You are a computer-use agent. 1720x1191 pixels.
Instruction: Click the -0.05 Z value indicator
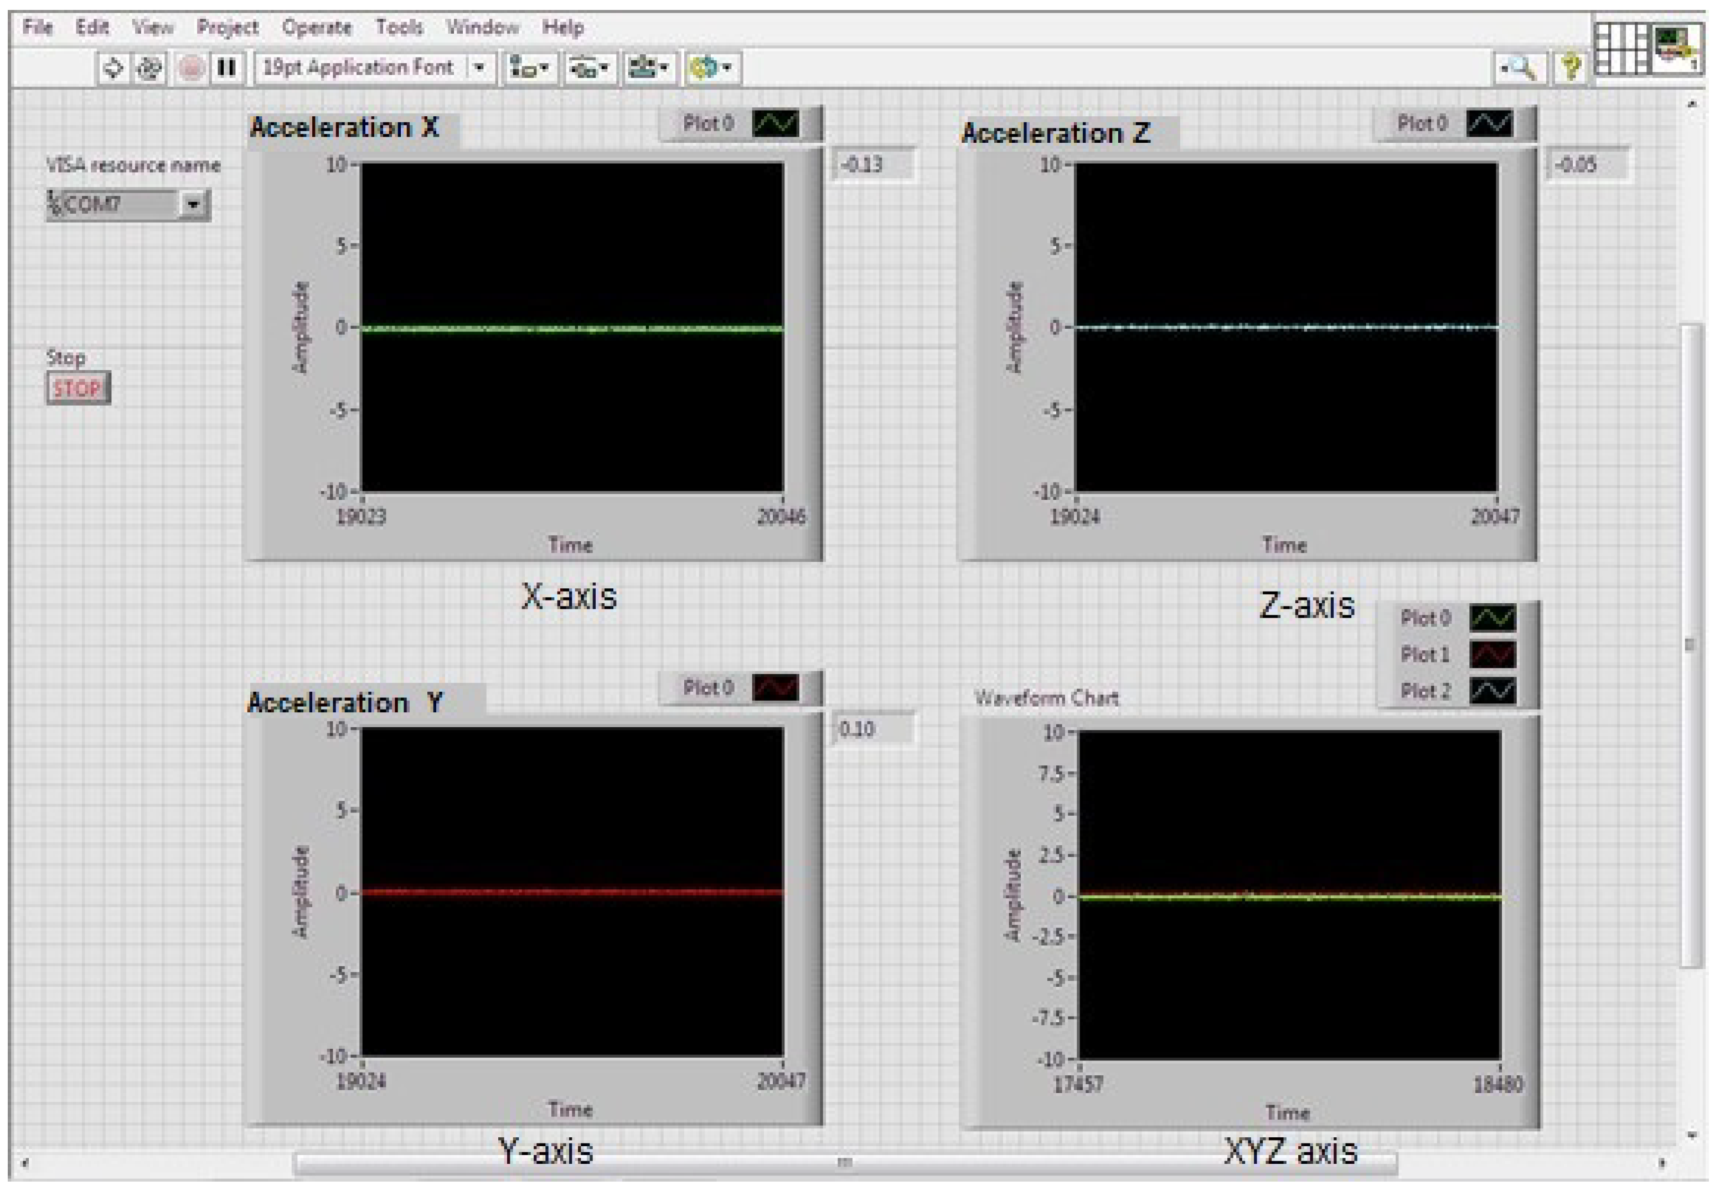[x=1588, y=164]
